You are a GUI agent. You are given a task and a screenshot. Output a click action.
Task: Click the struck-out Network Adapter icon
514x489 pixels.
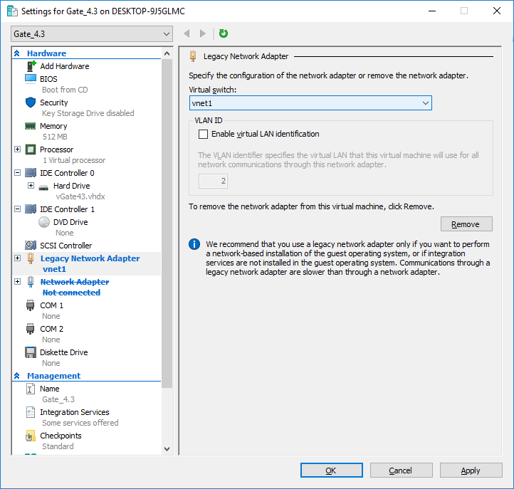pos(31,282)
